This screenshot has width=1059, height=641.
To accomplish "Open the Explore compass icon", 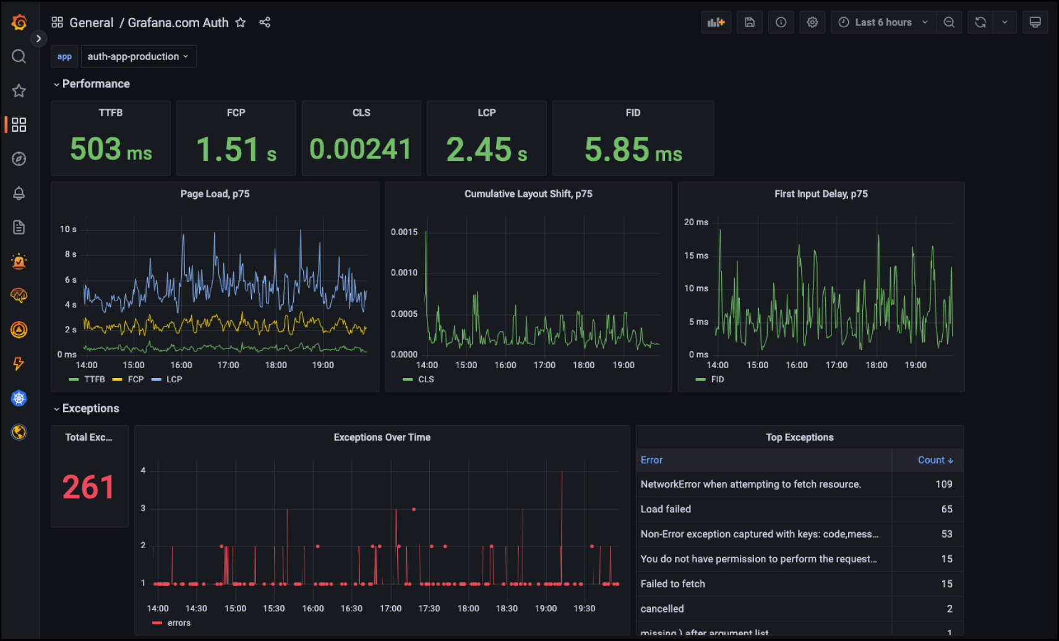I will (x=19, y=158).
